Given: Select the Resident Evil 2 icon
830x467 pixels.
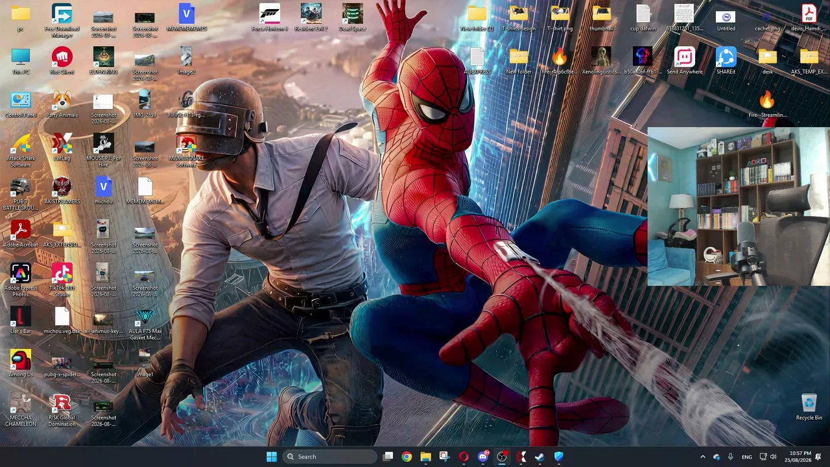Looking at the screenshot, I should pyautogui.click(x=311, y=18).
